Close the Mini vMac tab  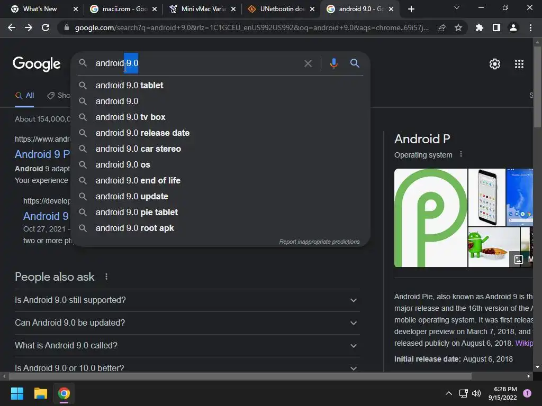[x=233, y=9]
